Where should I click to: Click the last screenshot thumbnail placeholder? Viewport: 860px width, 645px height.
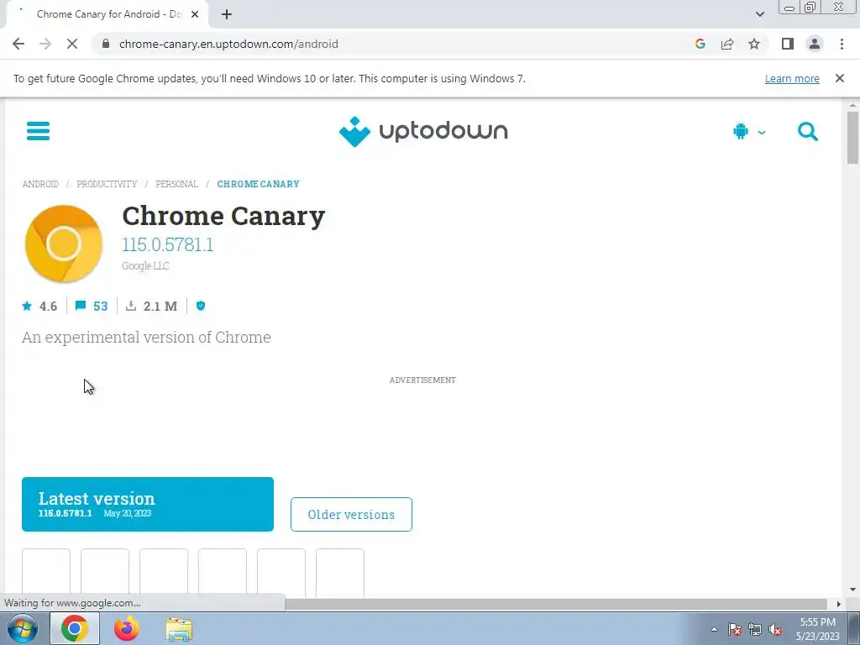click(x=340, y=573)
